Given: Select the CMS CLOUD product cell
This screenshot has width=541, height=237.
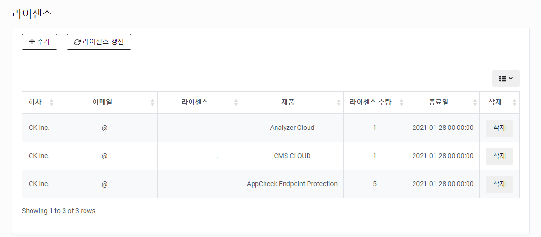Looking at the screenshot, I should click(x=292, y=156).
